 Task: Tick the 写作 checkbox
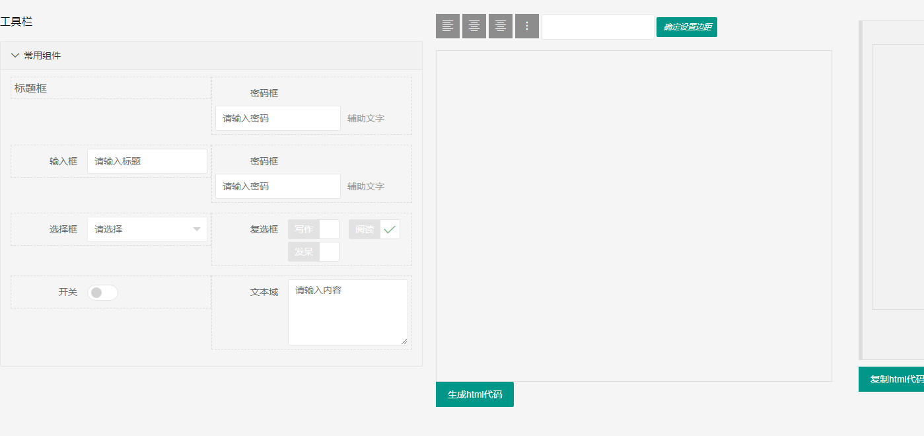(x=314, y=229)
